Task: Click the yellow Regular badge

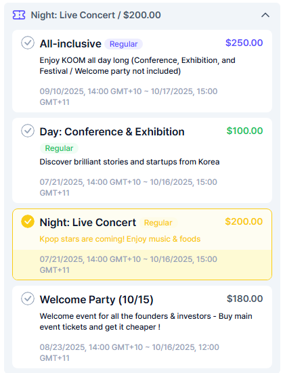Action: click(158, 223)
